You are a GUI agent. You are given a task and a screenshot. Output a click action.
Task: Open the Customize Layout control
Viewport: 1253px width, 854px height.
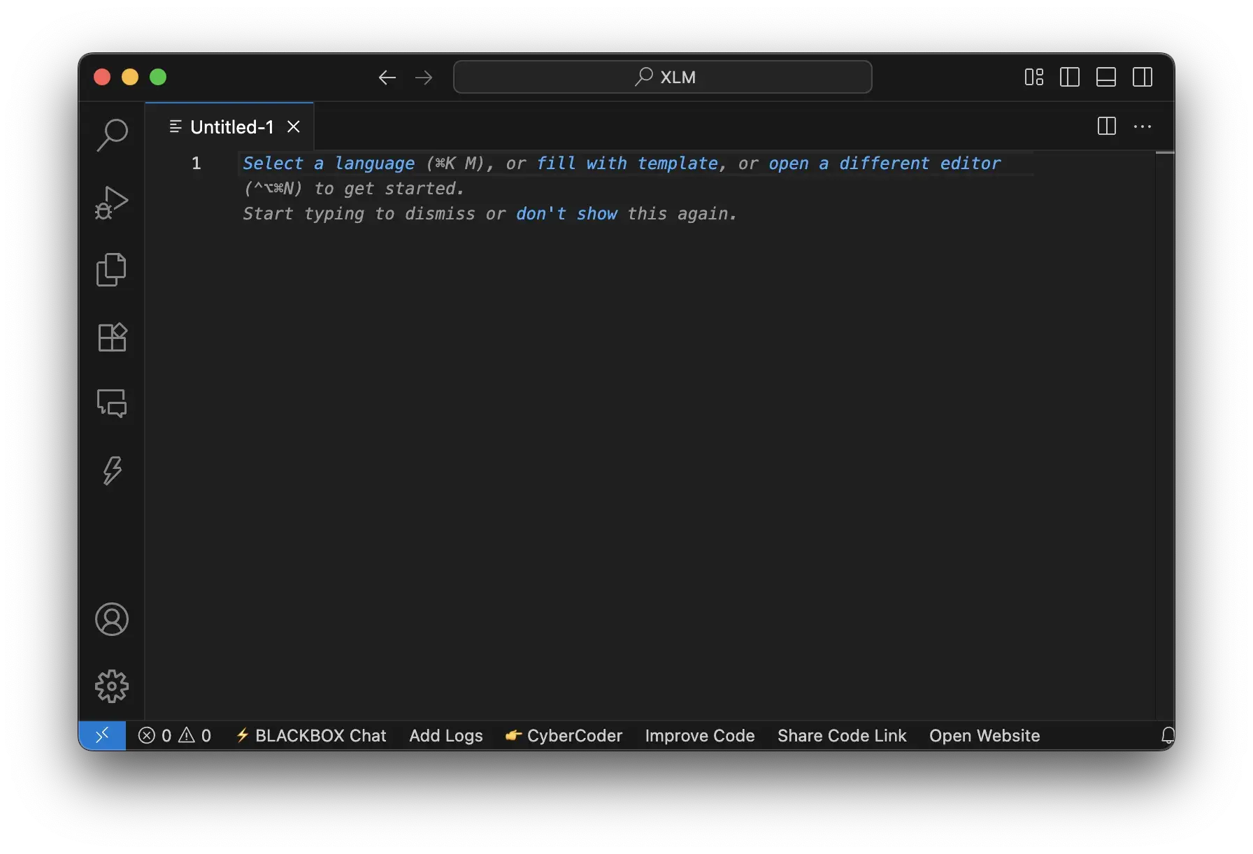click(1033, 77)
